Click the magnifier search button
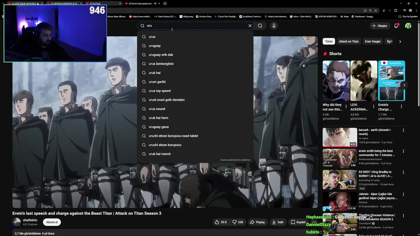Viewport: 420px width, 236px height. (x=260, y=26)
